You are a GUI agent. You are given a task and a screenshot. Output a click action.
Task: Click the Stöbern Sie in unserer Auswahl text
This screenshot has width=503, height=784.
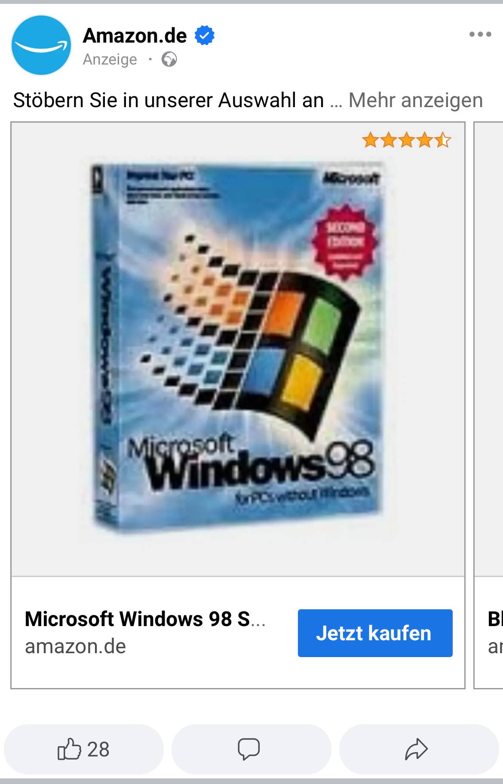pyautogui.click(x=168, y=100)
